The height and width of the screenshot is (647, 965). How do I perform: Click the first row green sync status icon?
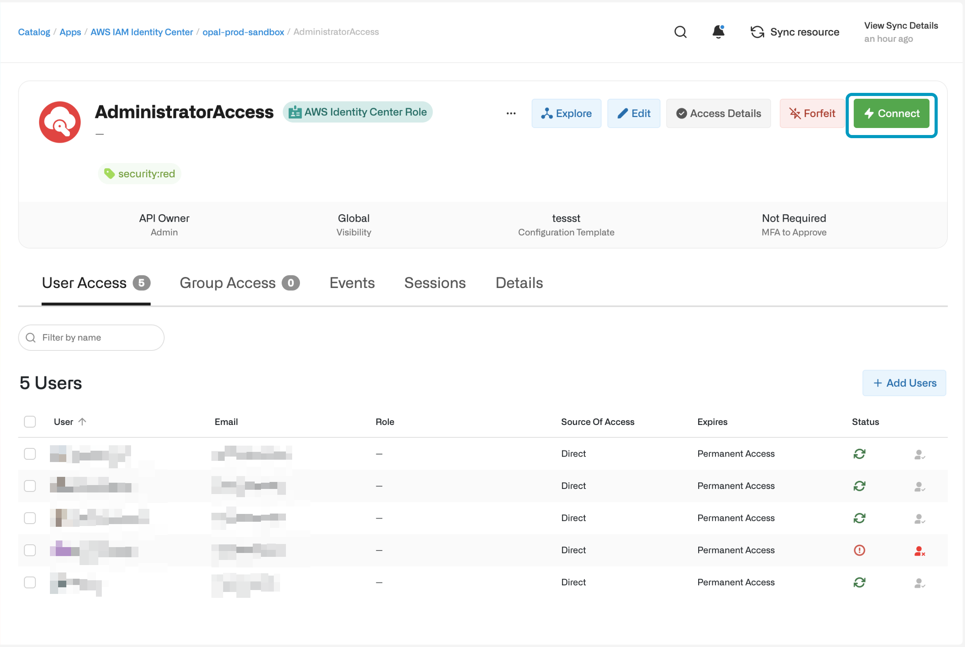(859, 454)
